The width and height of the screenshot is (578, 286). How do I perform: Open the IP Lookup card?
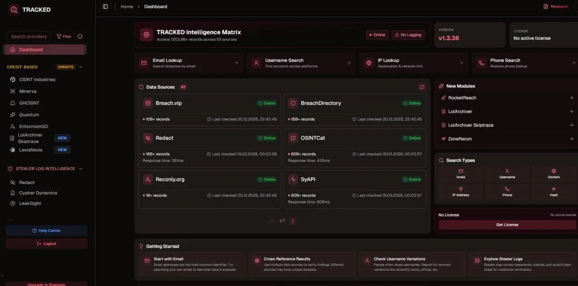pos(414,63)
